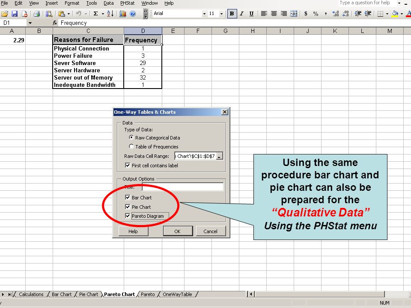
Task: Click the Sort Ascending A-Z icon
Action: 110,14
